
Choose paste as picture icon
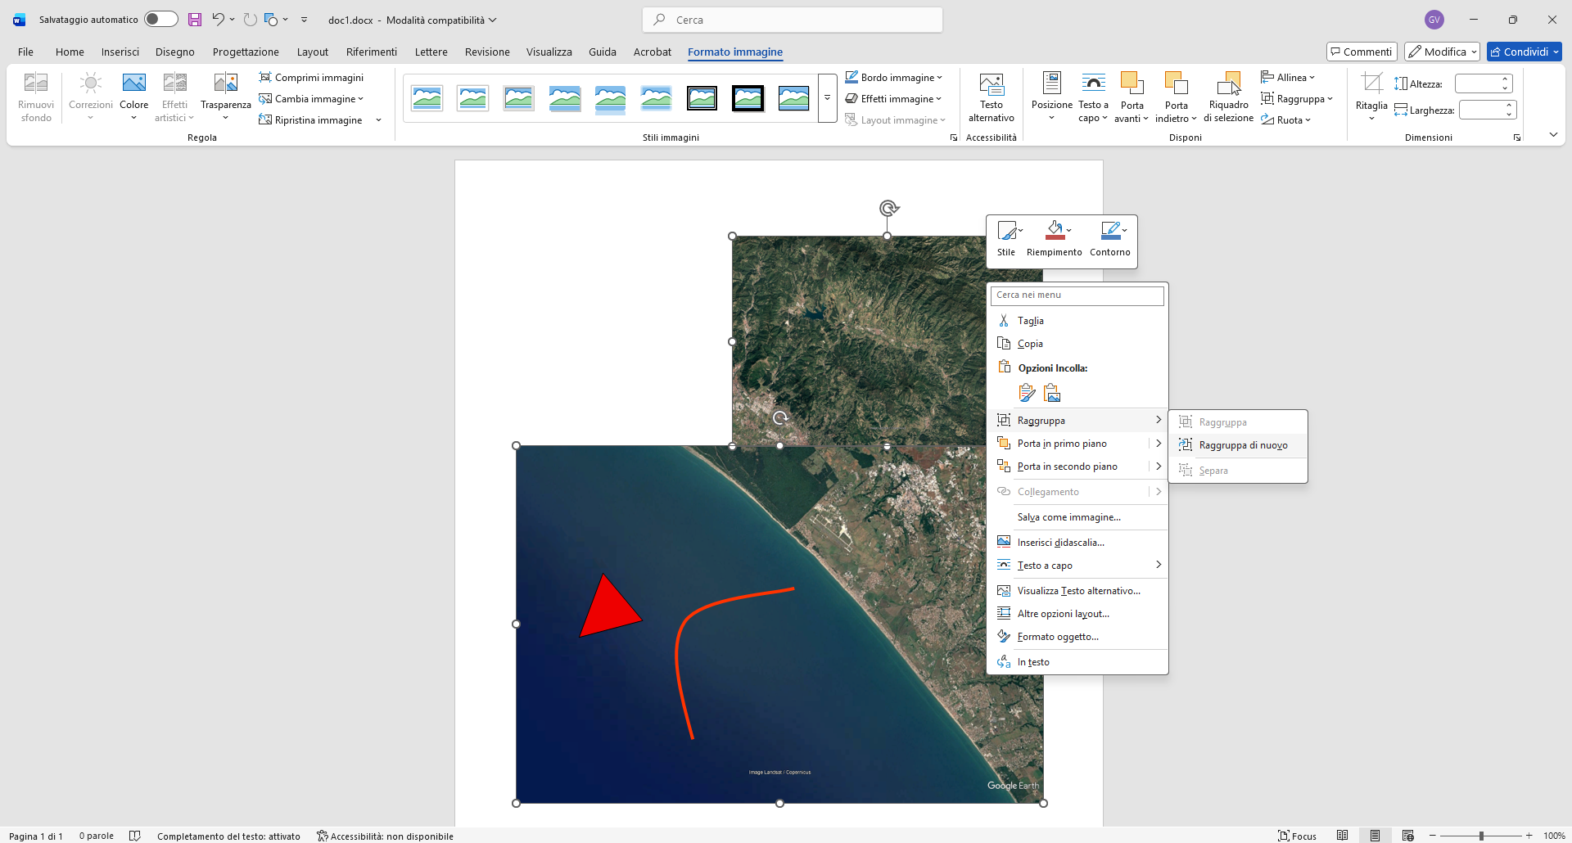coord(1053,394)
